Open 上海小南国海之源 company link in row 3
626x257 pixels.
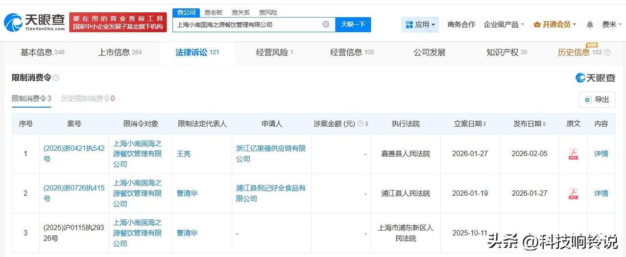coord(138,233)
